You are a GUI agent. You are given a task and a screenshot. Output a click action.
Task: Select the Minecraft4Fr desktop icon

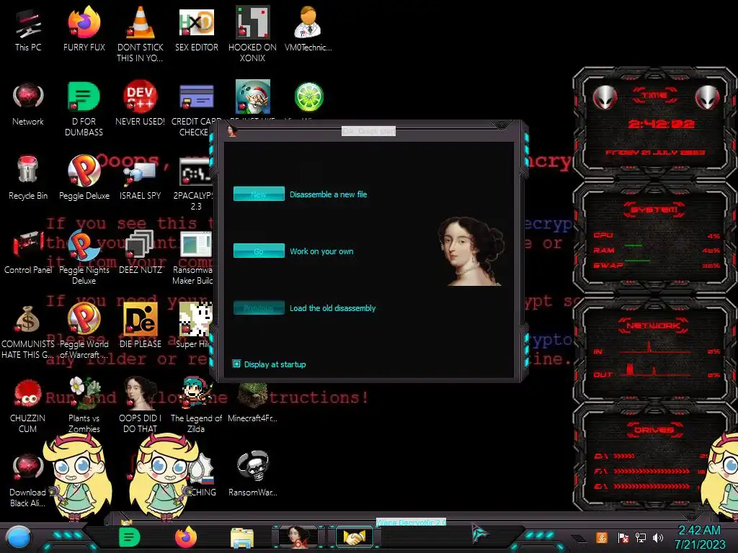(x=253, y=403)
